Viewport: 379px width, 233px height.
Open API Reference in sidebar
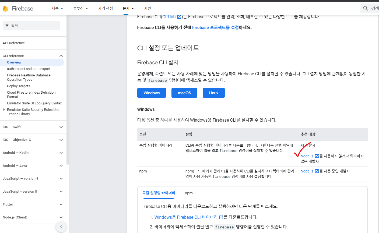14,43
